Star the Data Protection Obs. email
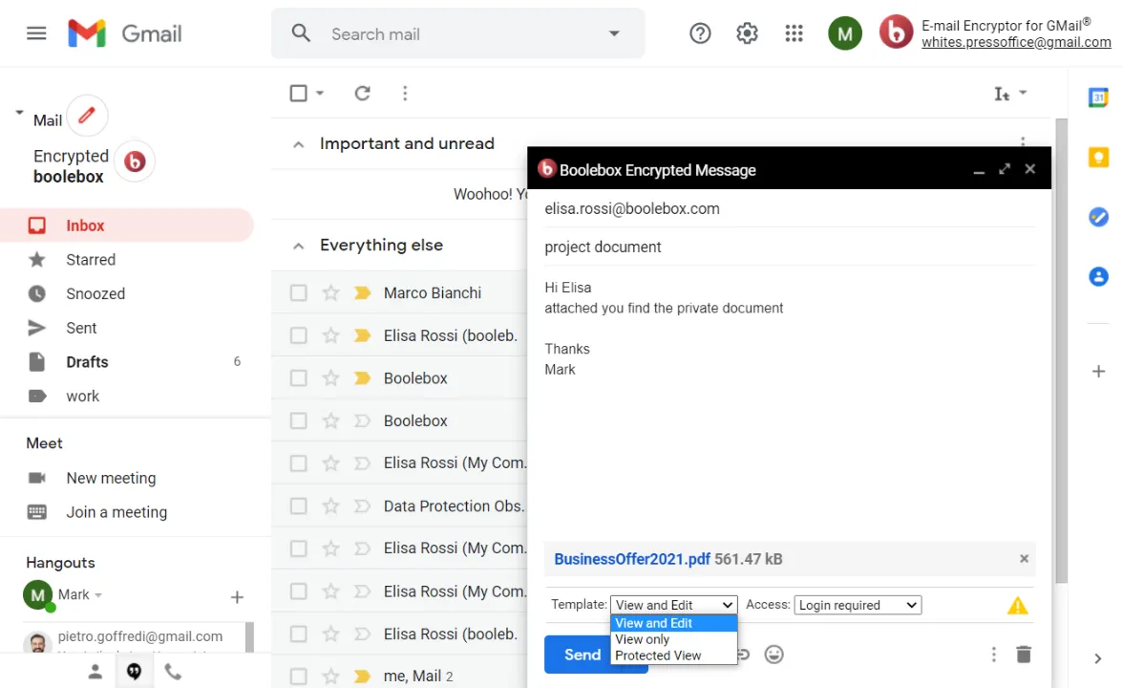 click(330, 506)
